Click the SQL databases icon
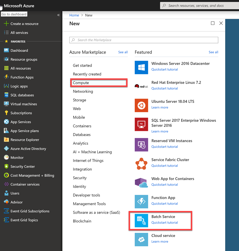 (x=6, y=95)
